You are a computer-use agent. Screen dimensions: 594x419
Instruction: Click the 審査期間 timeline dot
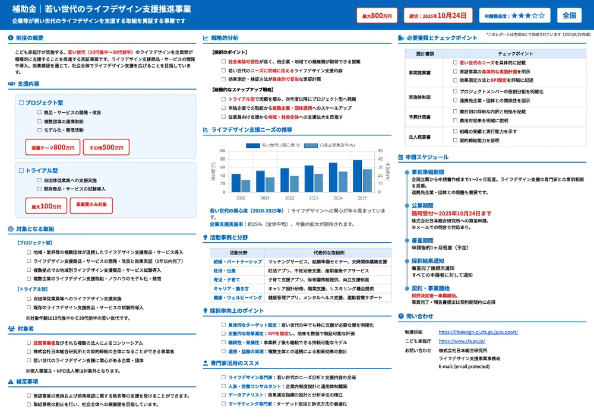[x=407, y=240]
